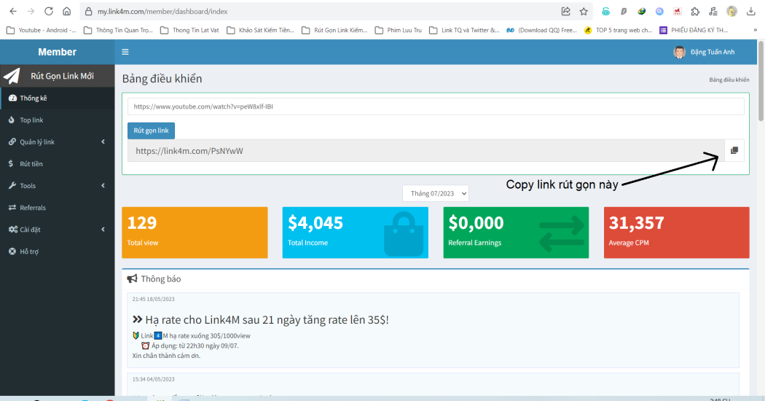Click the wrench icon beside Tools

click(12, 186)
